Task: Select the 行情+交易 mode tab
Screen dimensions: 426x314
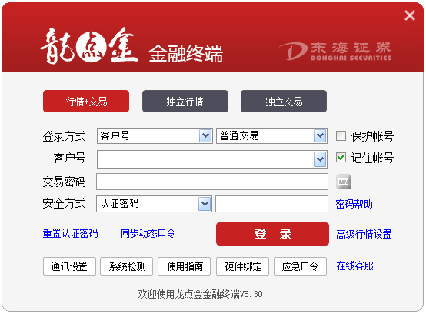Action: [x=86, y=102]
